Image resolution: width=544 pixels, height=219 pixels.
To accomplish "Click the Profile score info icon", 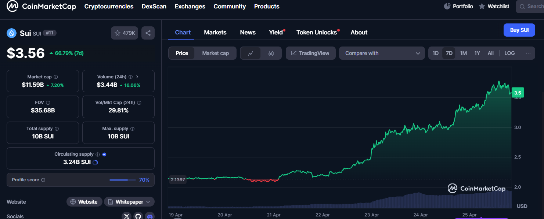I will [43, 180].
